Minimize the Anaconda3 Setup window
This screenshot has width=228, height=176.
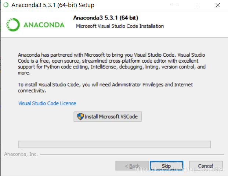pos(175,5)
